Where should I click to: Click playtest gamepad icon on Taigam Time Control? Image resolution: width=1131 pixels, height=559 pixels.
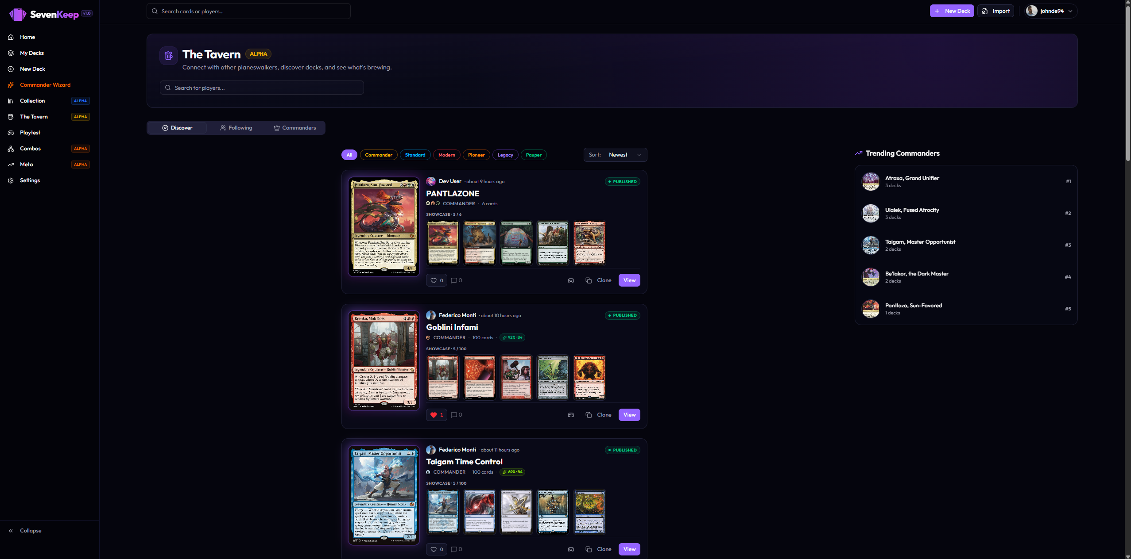(571, 549)
